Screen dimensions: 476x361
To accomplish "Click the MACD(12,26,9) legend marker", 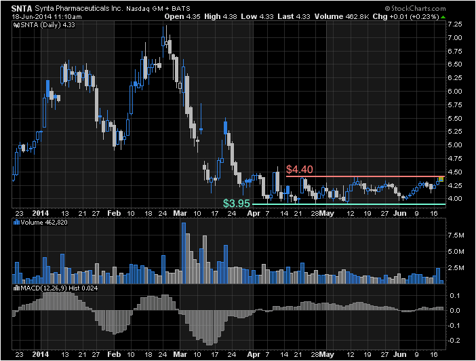I will point(16,289).
